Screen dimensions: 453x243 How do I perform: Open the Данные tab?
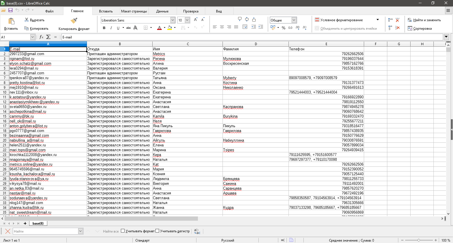[162, 11]
